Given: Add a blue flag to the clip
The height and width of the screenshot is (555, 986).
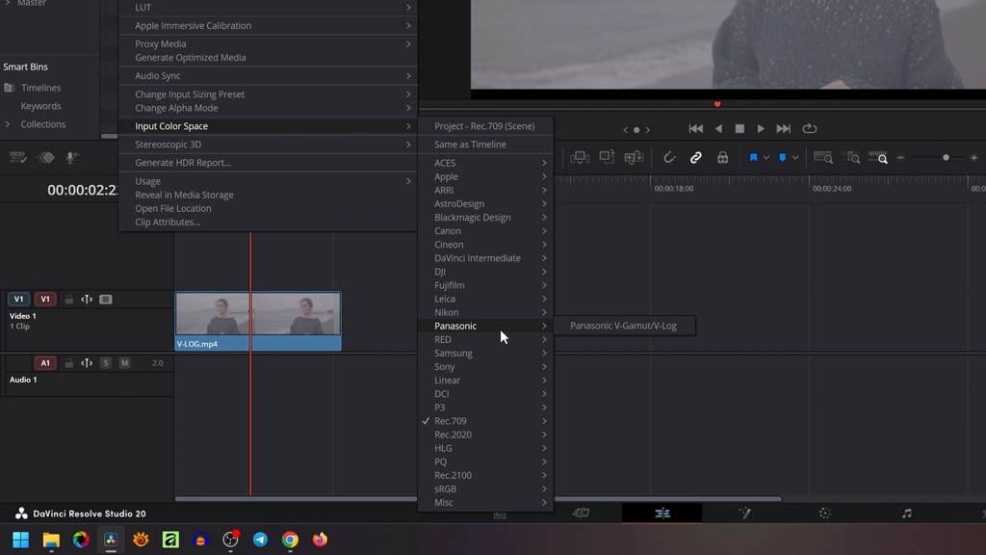Looking at the screenshot, I should tap(755, 157).
